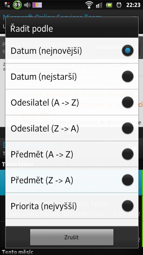Image resolution: width=143 pixels, height=255 pixels.
Task: Tap the Zrušit cancel button
Action: click(72, 237)
